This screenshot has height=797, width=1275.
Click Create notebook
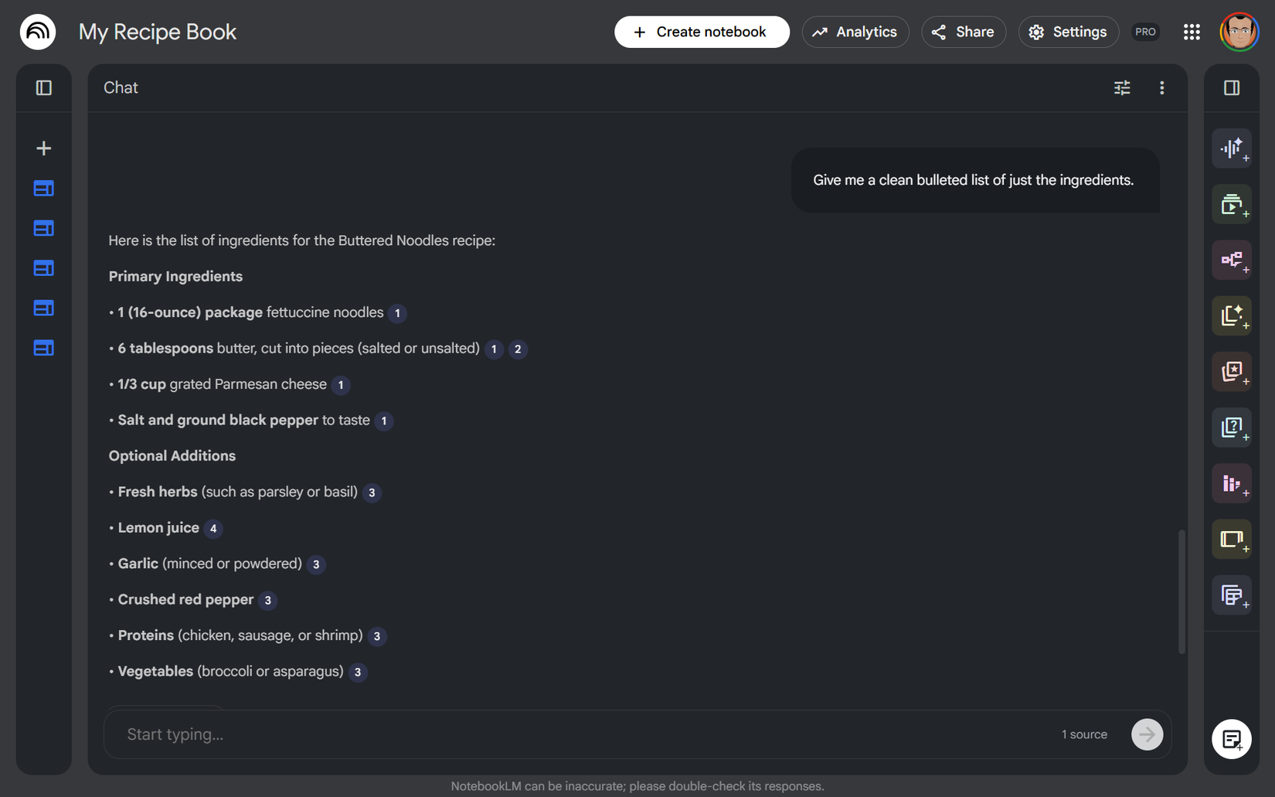point(702,32)
